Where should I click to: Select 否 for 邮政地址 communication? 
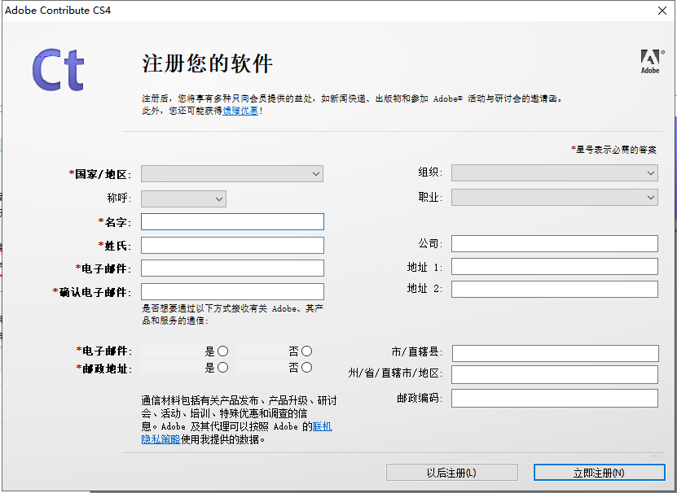click(306, 368)
